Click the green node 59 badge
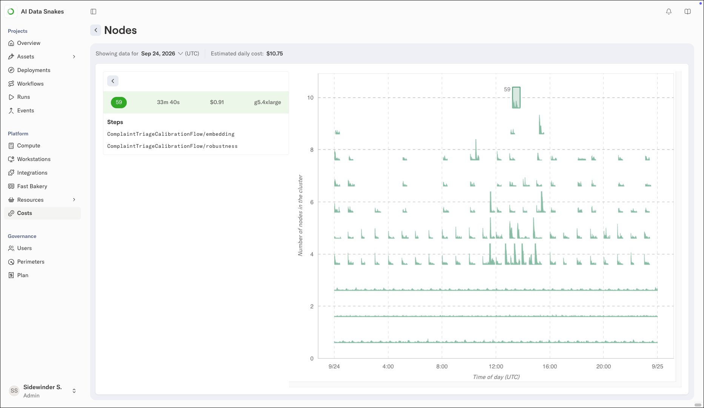The width and height of the screenshot is (704, 408). [119, 102]
